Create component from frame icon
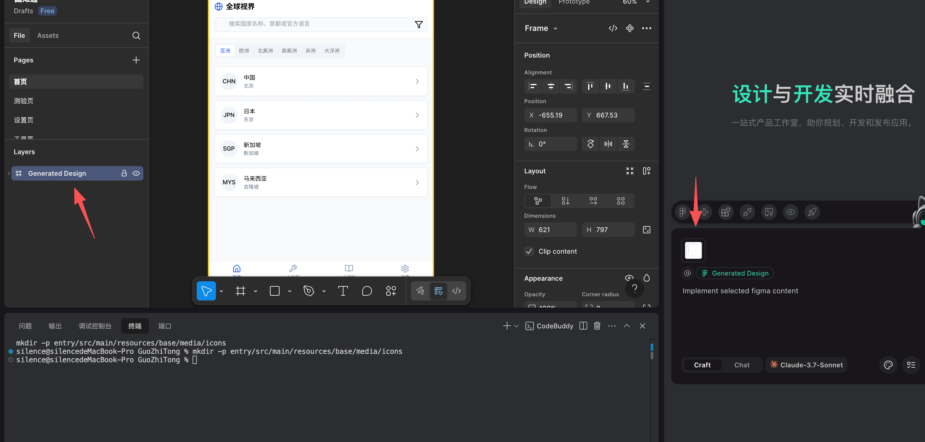 coord(630,28)
